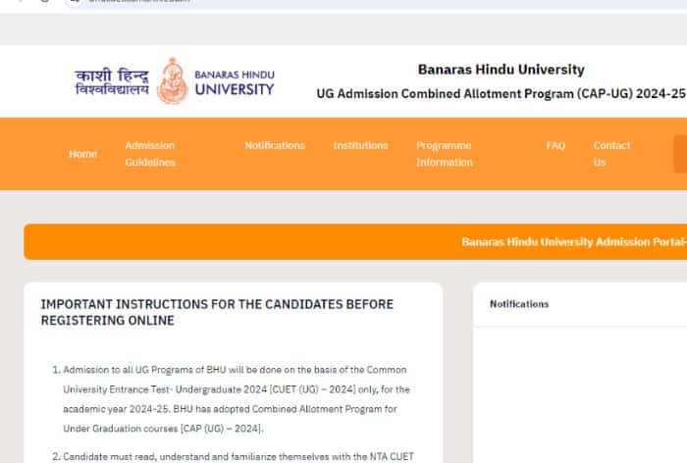
Task: Click inside the empty Notifications panel body
Action: pyautogui.click(x=580, y=394)
